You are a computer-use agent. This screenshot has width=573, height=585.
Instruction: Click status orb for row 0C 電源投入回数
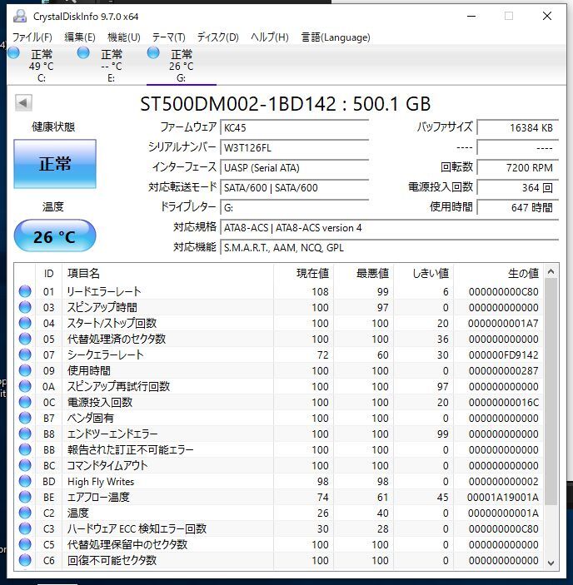point(25,402)
